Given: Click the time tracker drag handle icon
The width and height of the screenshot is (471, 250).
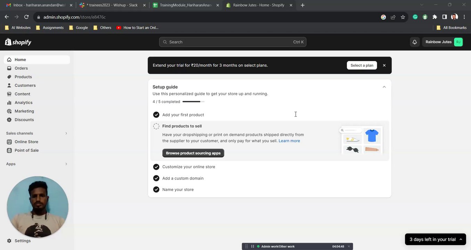Looking at the screenshot, I should 246,247.
